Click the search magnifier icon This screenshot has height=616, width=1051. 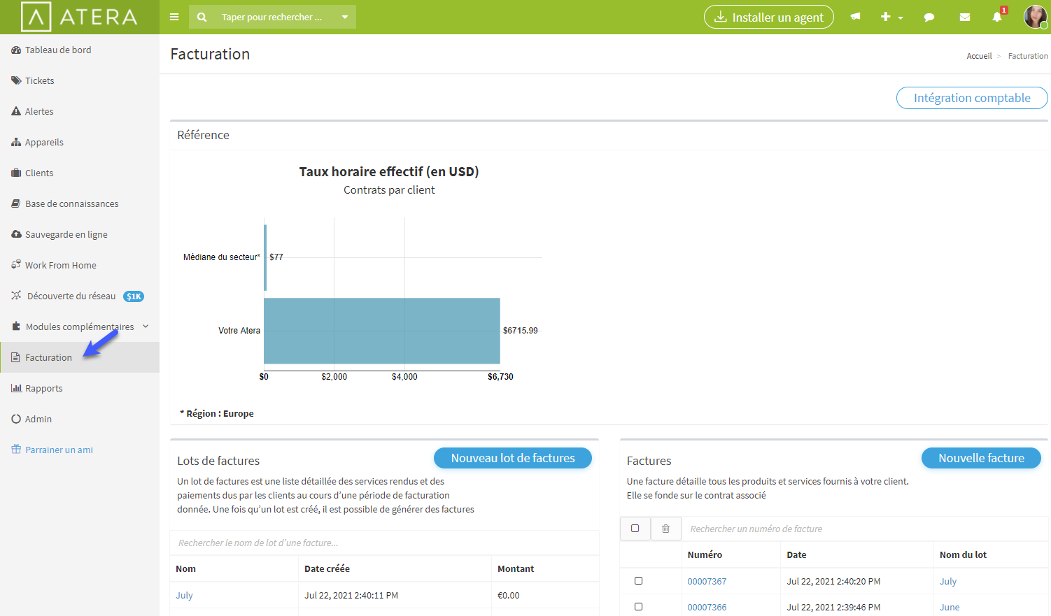coord(202,17)
